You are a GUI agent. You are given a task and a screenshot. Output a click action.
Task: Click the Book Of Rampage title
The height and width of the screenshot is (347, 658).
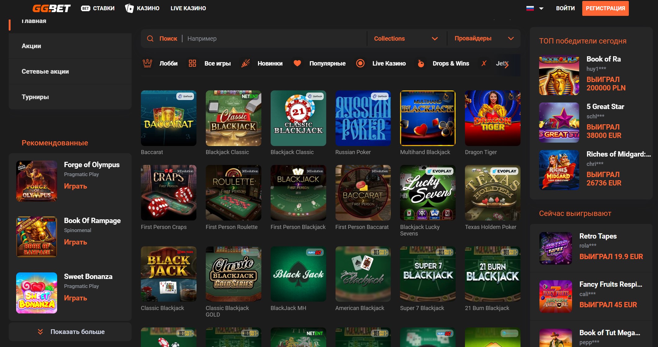point(92,221)
